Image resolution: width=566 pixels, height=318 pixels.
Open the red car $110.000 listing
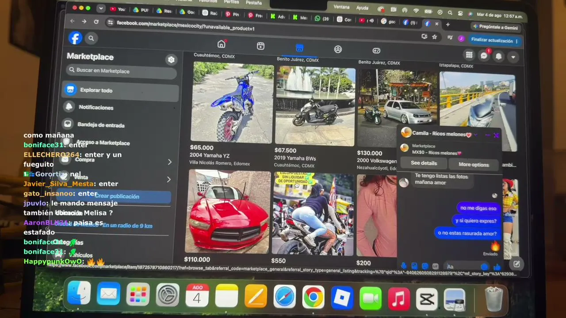pyautogui.click(x=227, y=212)
